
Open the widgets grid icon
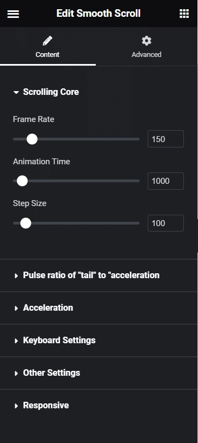(x=184, y=14)
